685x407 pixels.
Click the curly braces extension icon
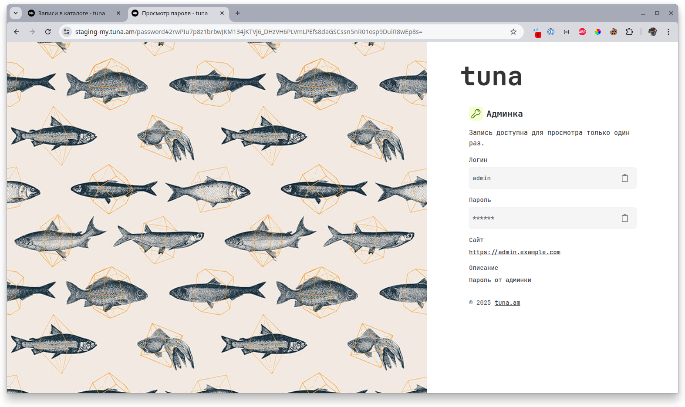567,32
